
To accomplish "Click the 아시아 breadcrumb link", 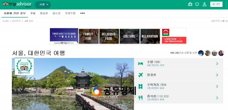I will click(x=5, y=21).
